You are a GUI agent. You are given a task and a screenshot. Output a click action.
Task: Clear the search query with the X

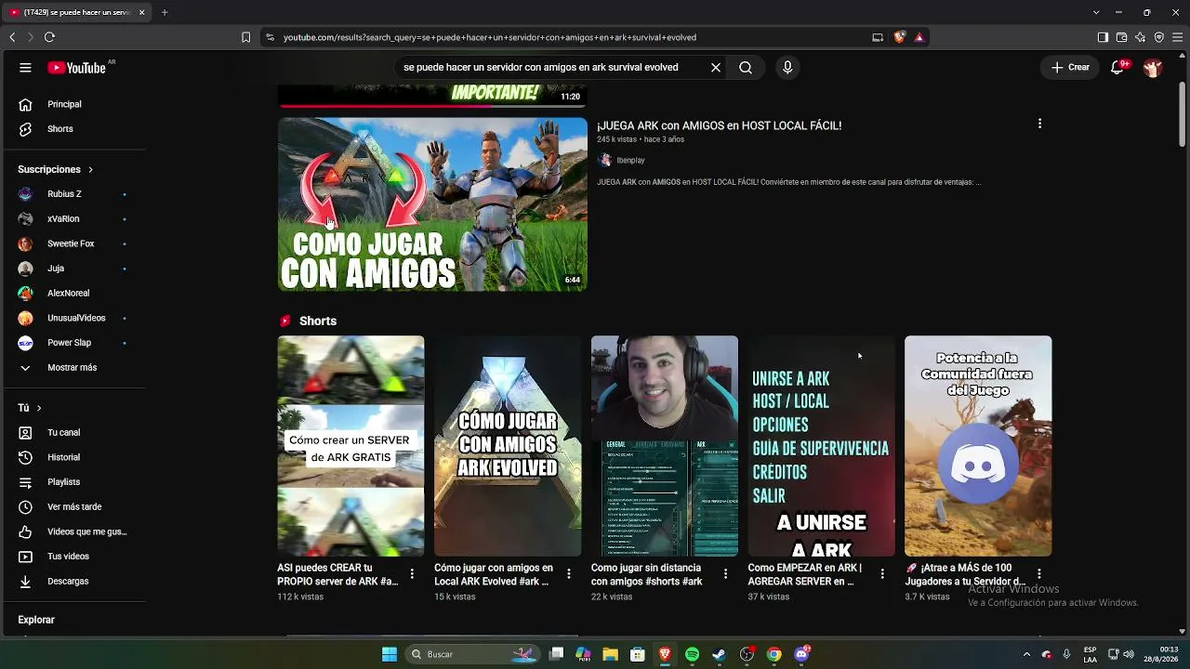tap(716, 68)
